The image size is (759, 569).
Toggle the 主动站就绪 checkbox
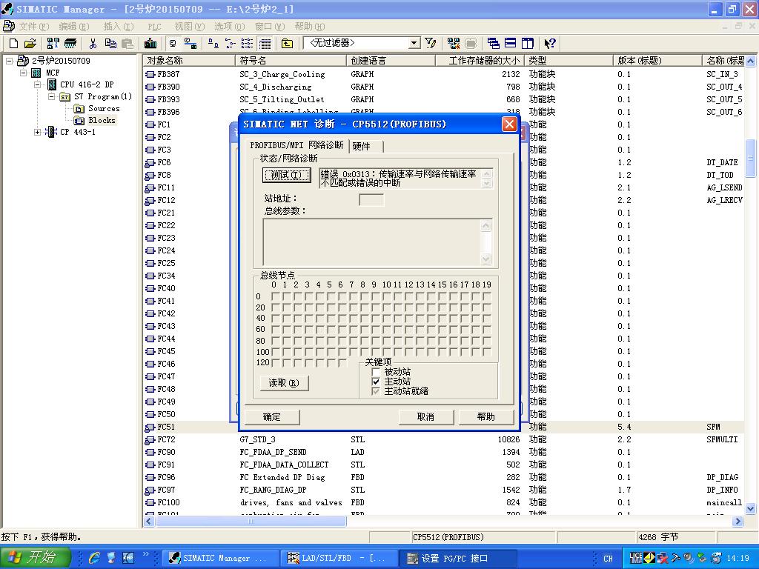376,391
